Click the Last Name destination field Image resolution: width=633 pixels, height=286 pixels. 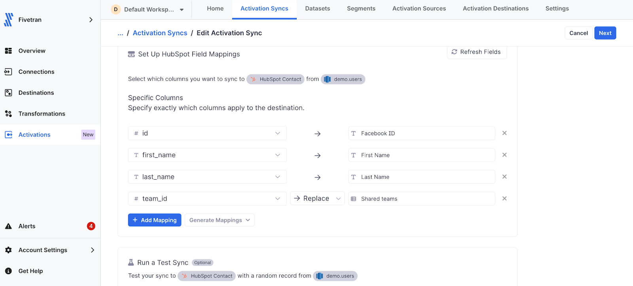(x=421, y=177)
